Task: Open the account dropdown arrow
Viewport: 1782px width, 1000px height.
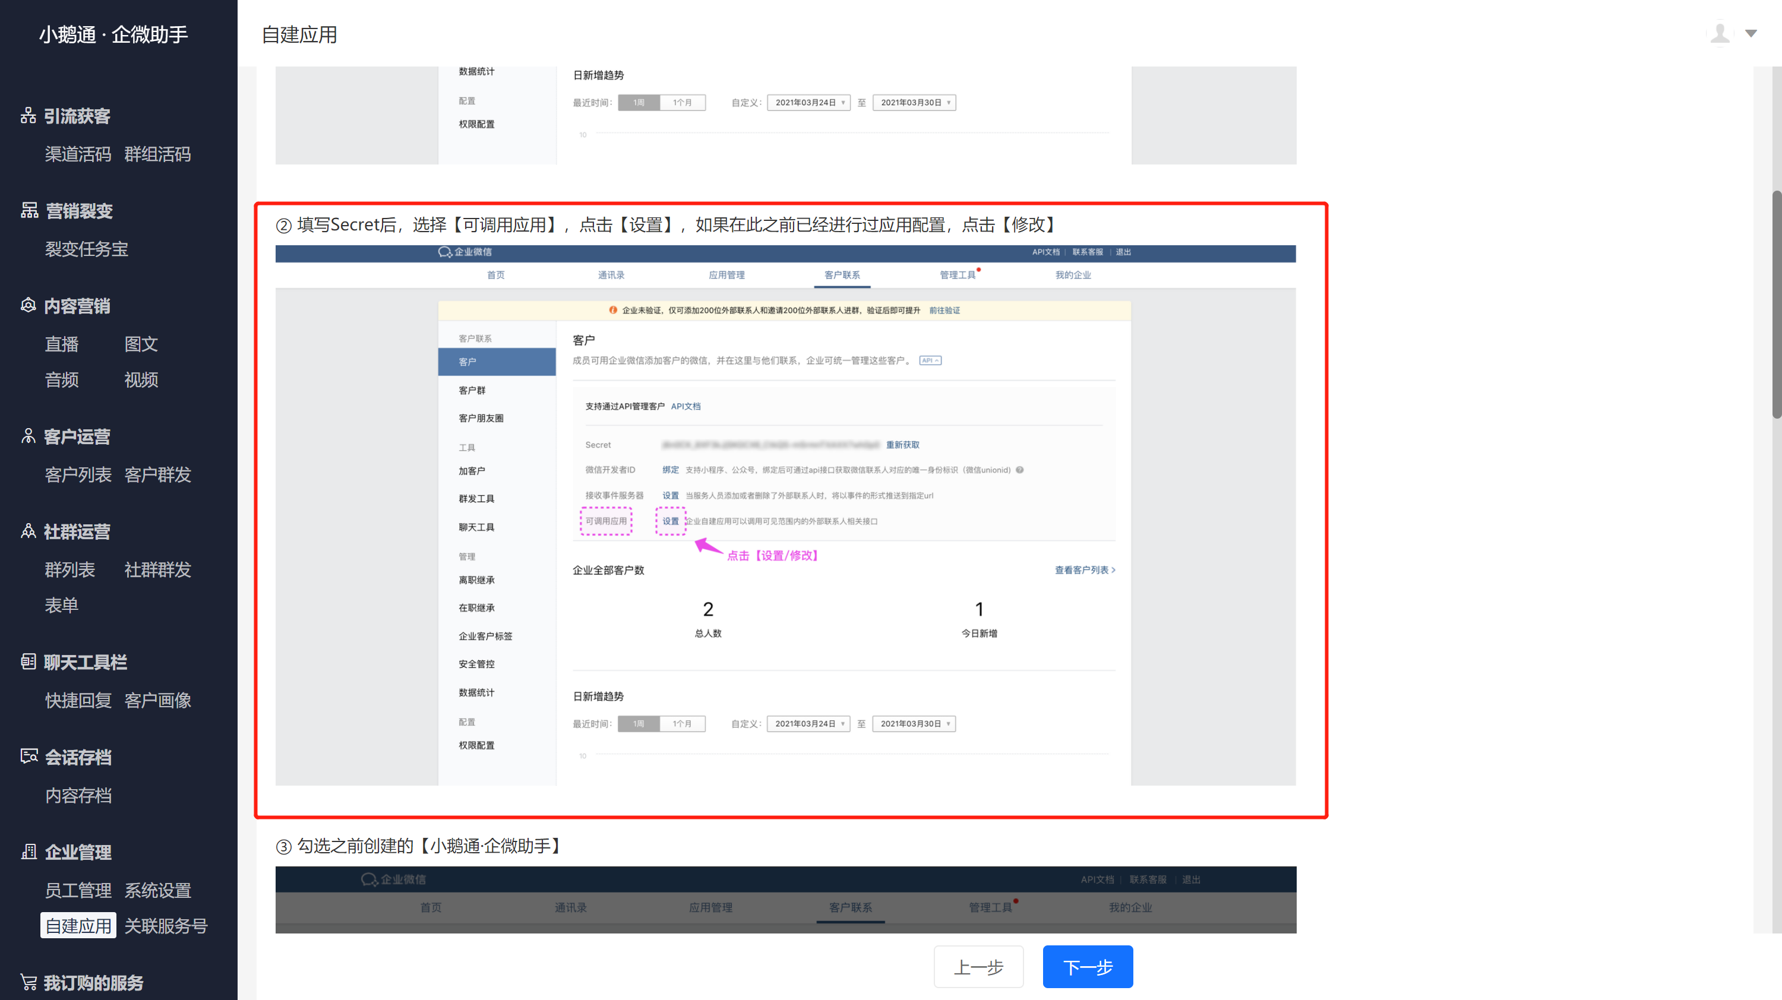Action: [x=1751, y=33]
